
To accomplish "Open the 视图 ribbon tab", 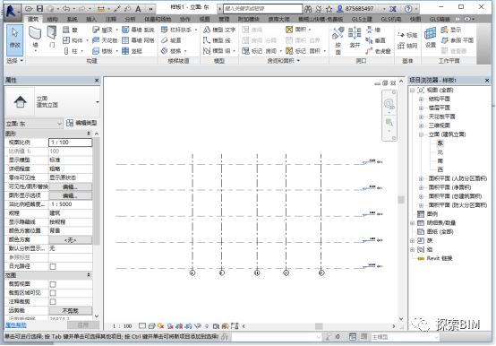I will (204, 20).
